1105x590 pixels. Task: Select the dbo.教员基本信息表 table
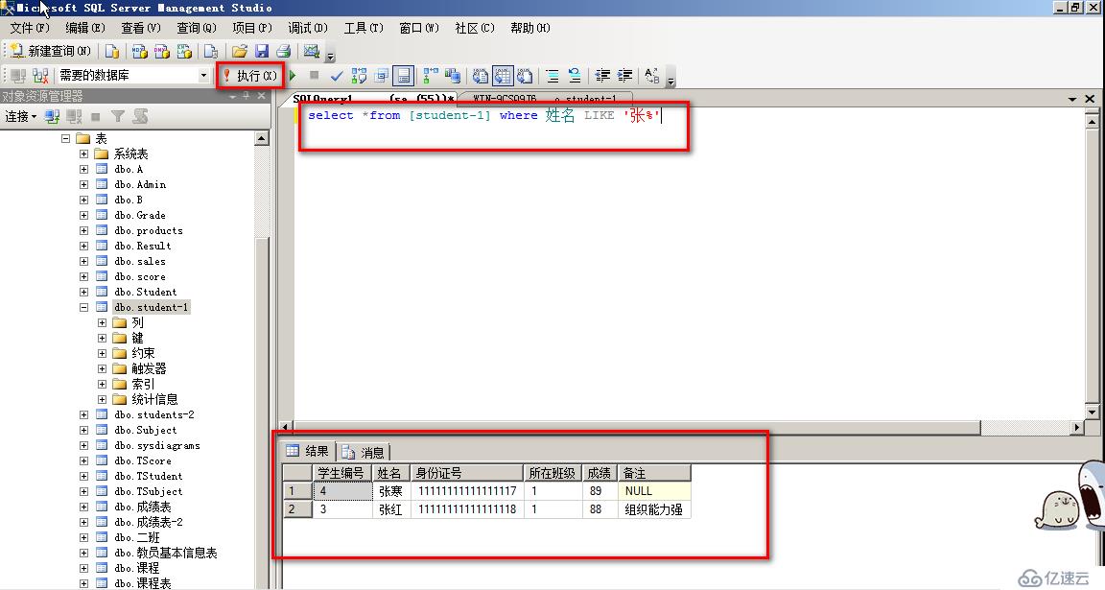pos(166,553)
